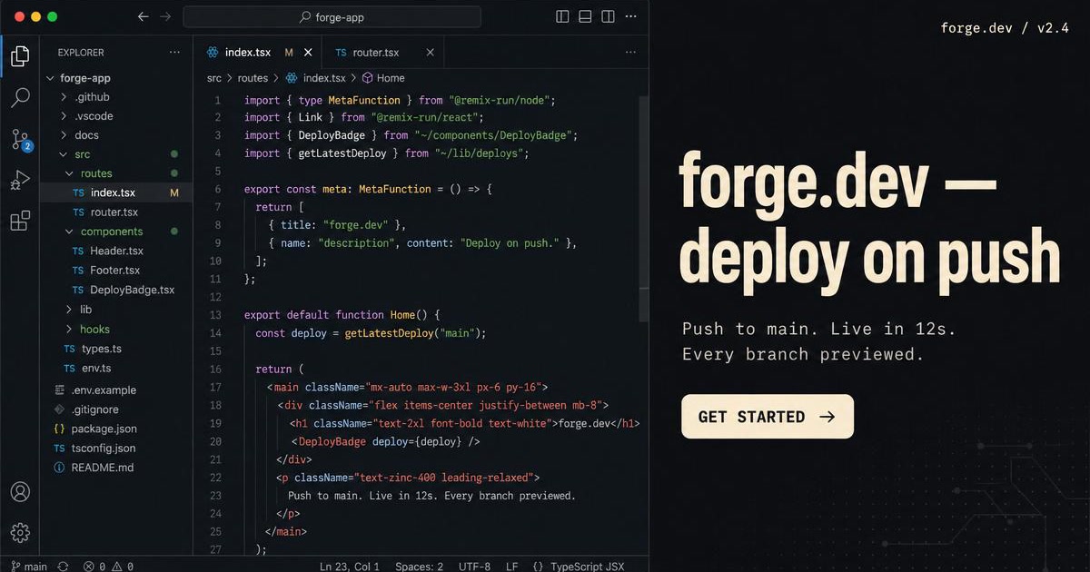
Task: Expand the .github folder
Action: click(x=116, y=97)
